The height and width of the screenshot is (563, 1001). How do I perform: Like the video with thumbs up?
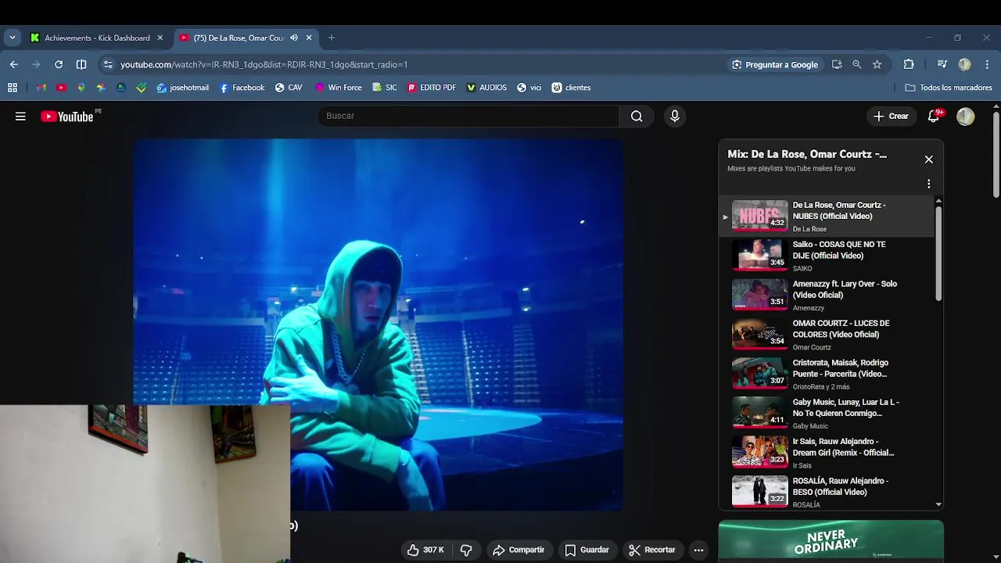tap(425, 550)
